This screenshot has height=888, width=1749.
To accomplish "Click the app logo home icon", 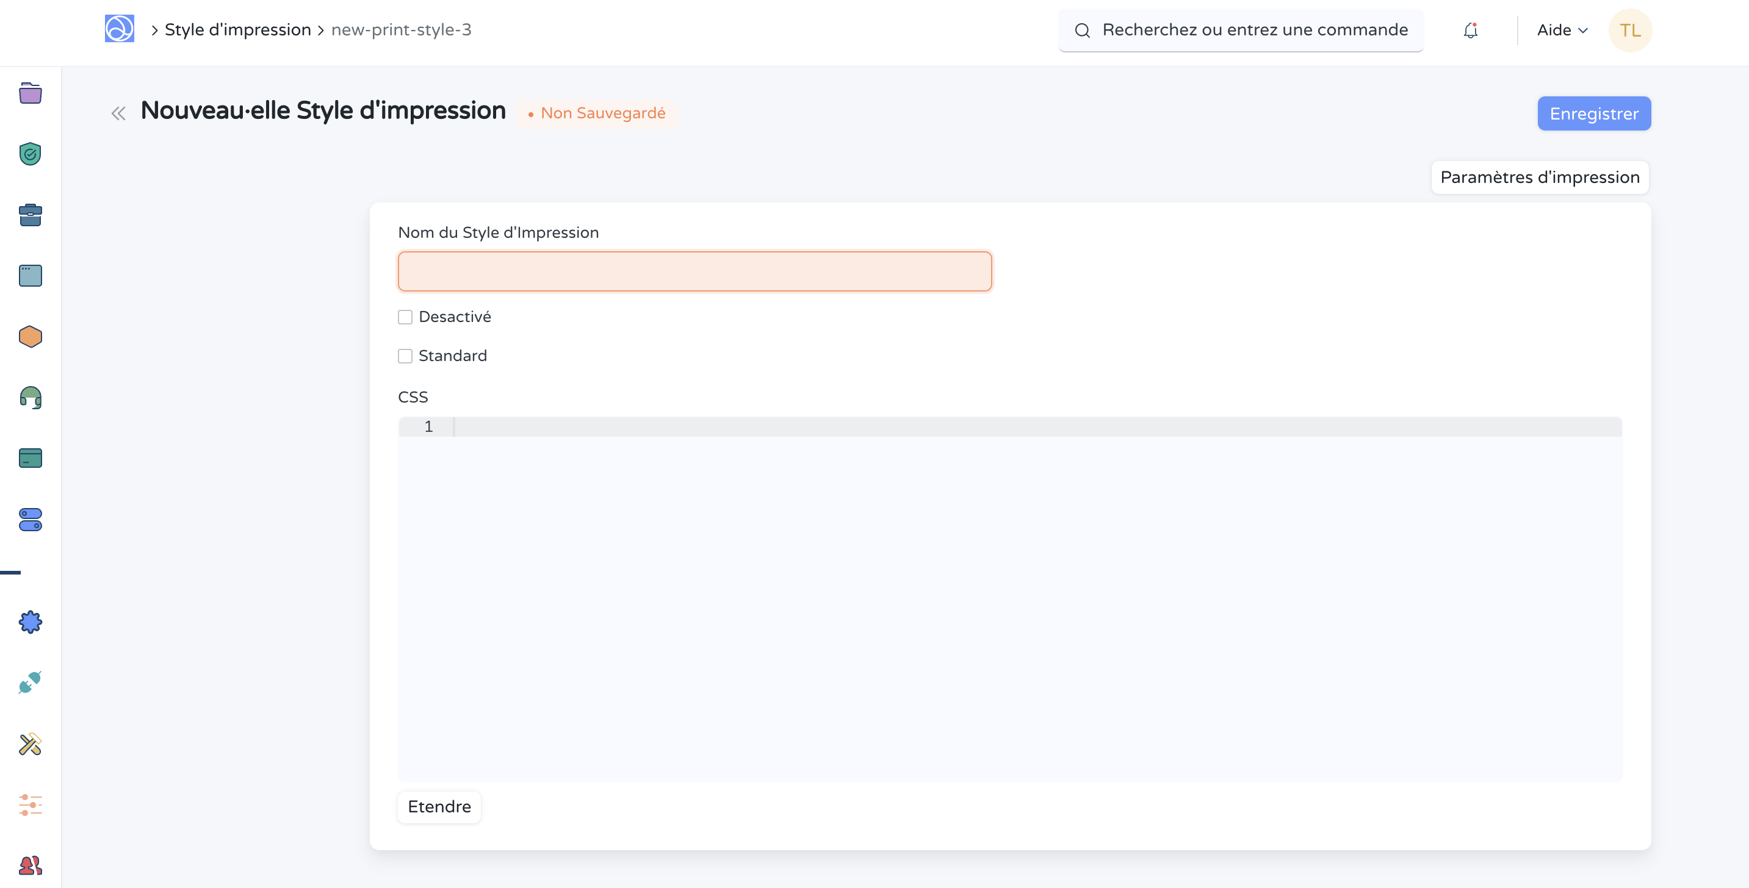I will pyautogui.click(x=120, y=29).
